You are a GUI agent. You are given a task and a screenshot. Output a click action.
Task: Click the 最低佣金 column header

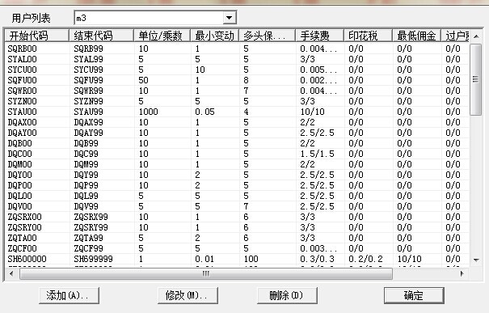[416, 36]
